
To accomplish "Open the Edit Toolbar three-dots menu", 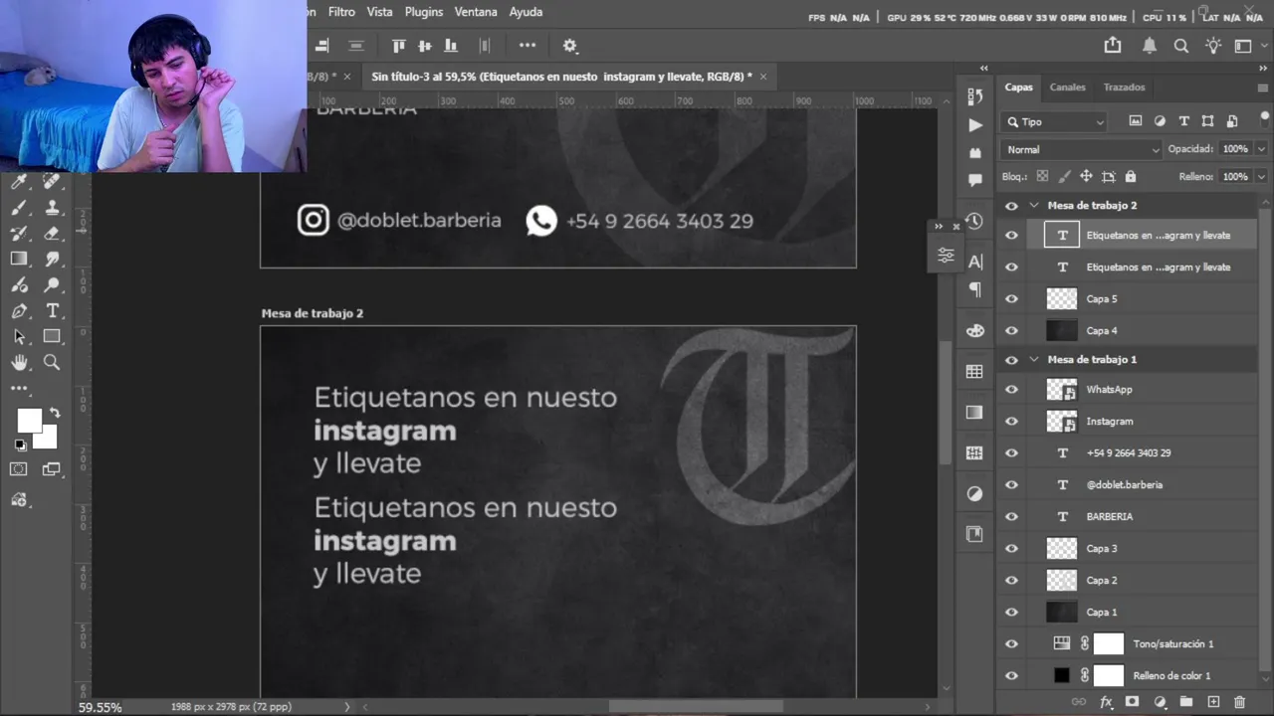I will (19, 389).
